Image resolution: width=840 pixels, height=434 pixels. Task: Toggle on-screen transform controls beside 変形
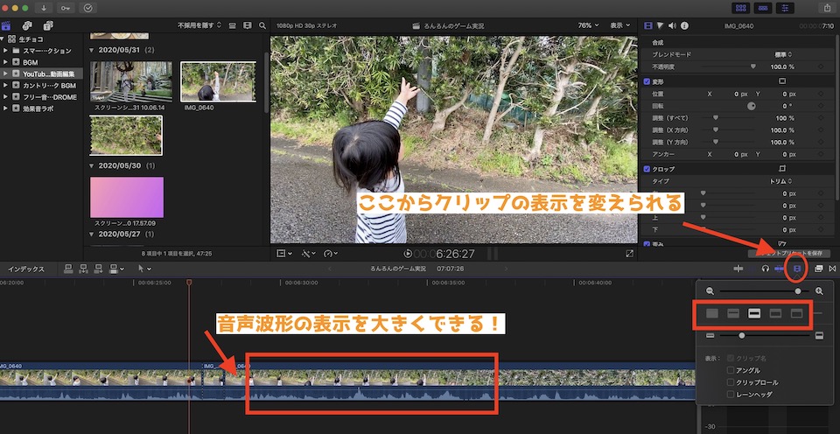pos(782,80)
